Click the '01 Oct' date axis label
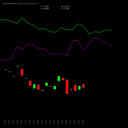This screenshot has width=128, height=128. (x=58, y=122)
